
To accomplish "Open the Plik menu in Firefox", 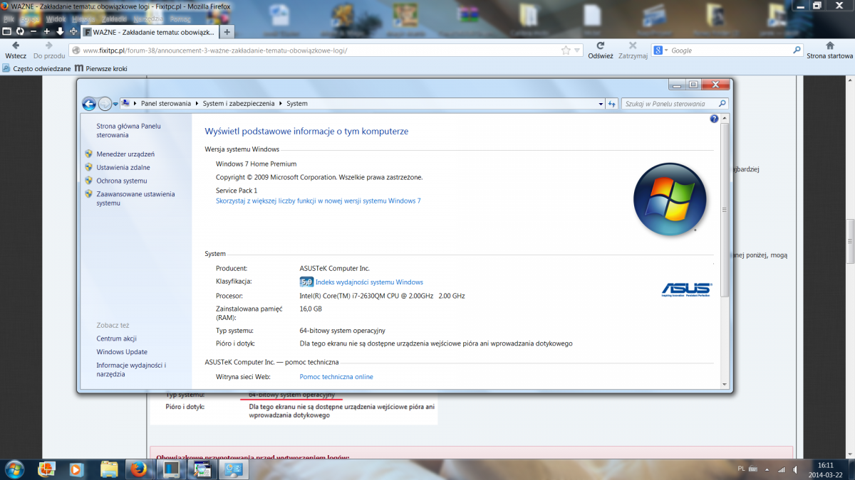I will (9, 19).
